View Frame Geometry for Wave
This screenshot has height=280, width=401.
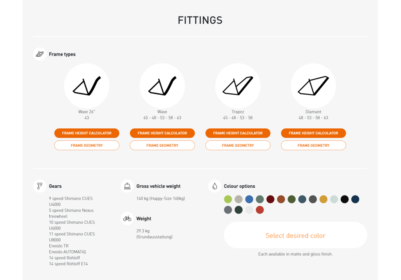coord(162,145)
